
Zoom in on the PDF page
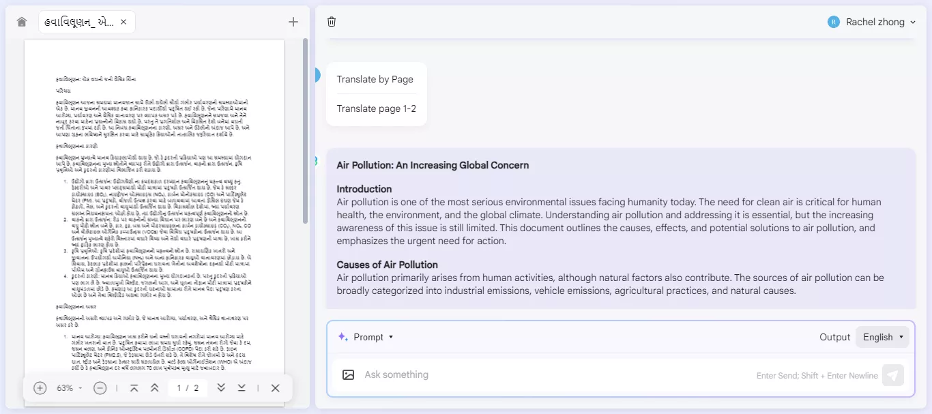(40, 388)
